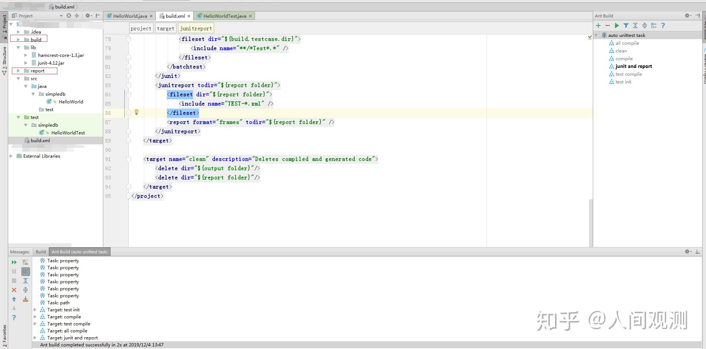This screenshot has width=706, height=349.
Task: Switch to the Build messages tab
Action: (x=41, y=252)
